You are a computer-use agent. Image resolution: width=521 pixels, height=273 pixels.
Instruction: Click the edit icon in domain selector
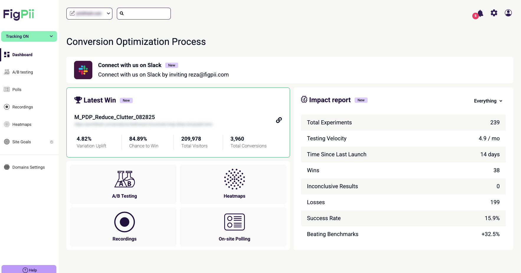click(x=72, y=13)
